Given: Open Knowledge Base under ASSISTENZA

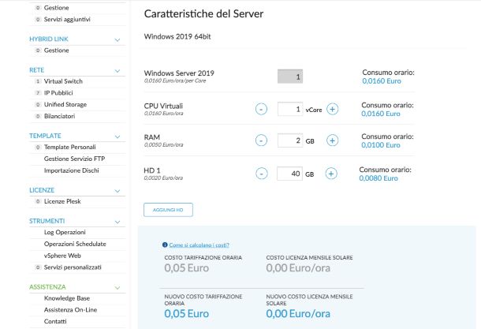Looking at the screenshot, I should (67, 298).
